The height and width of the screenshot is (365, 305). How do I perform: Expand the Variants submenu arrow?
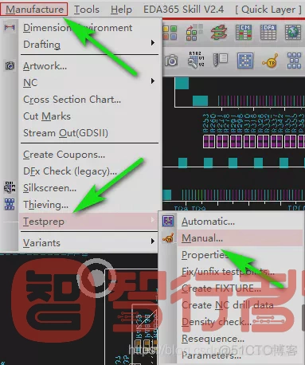point(153,241)
